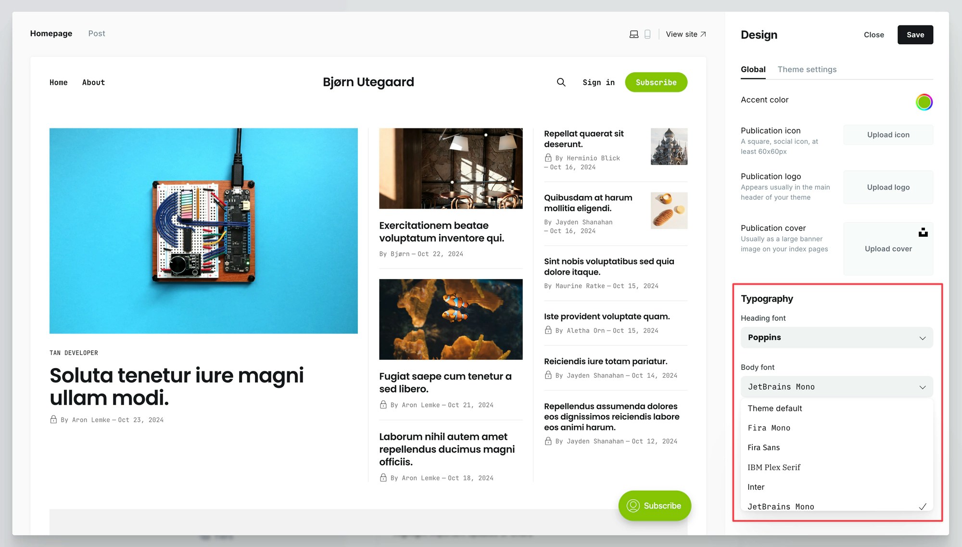The image size is (962, 547).
Task: Collapse the Body font JetBrains Mono dropdown
Action: pyautogui.click(x=836, y=387)
